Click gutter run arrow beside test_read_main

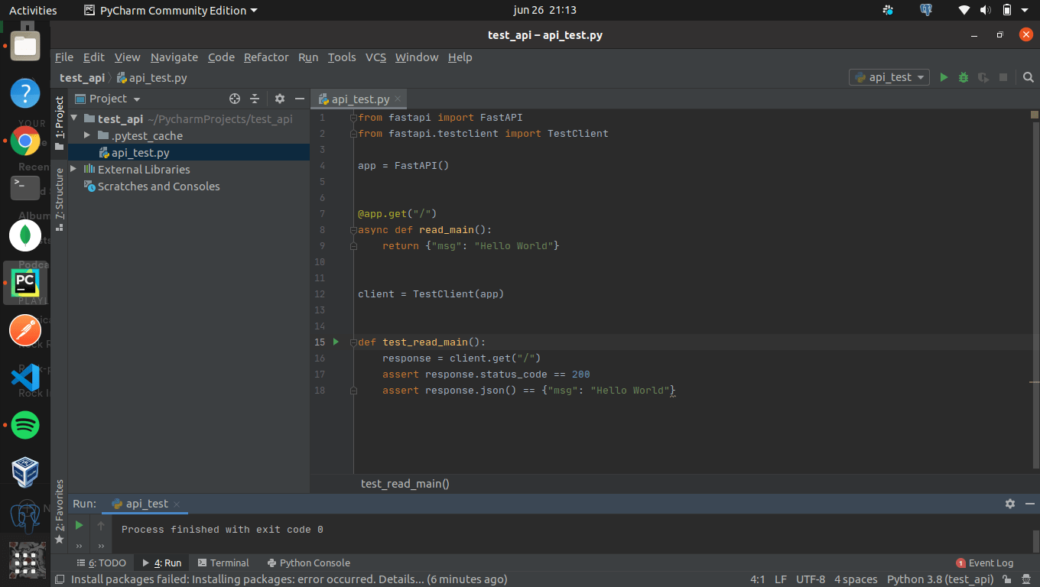pos(336,342)
